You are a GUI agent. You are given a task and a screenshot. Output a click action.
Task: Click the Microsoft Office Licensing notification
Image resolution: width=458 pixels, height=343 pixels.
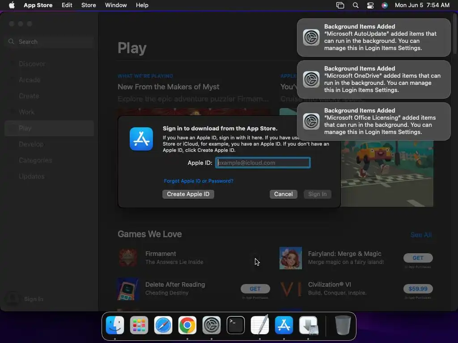[x=373, y=121]
